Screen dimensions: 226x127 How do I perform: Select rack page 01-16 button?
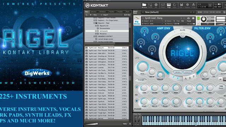200,12
